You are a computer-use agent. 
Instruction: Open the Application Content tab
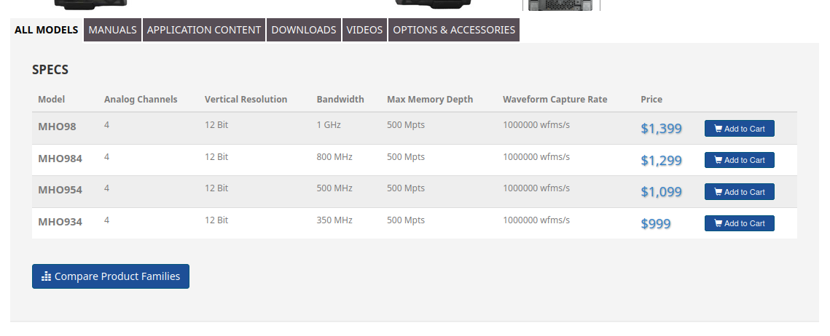(203, 30)
